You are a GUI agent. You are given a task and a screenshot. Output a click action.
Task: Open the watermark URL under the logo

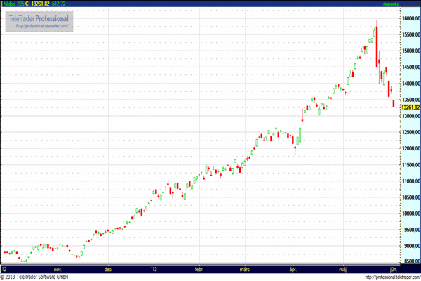coord(39,27)
